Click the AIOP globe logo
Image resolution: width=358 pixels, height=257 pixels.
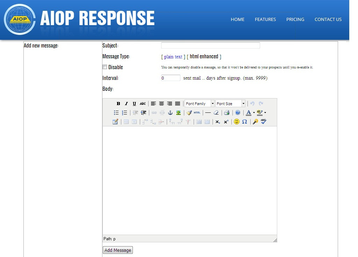click(x=20, y=20)
